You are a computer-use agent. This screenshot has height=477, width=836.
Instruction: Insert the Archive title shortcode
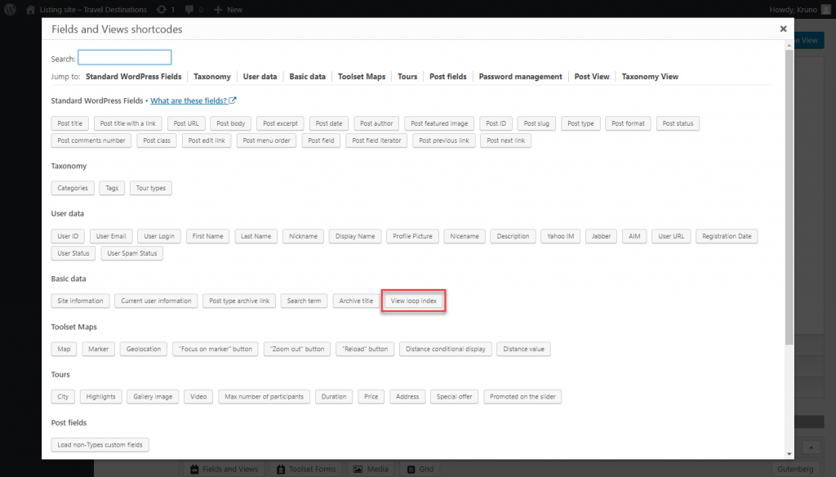(356, 301)
